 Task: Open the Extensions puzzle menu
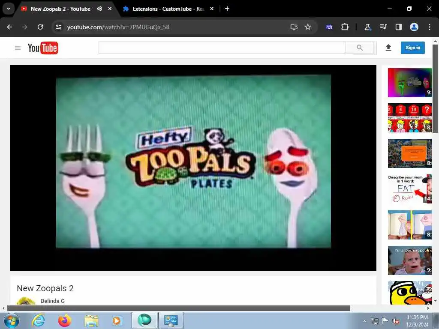pyautogui.click(x=345, y=27)
